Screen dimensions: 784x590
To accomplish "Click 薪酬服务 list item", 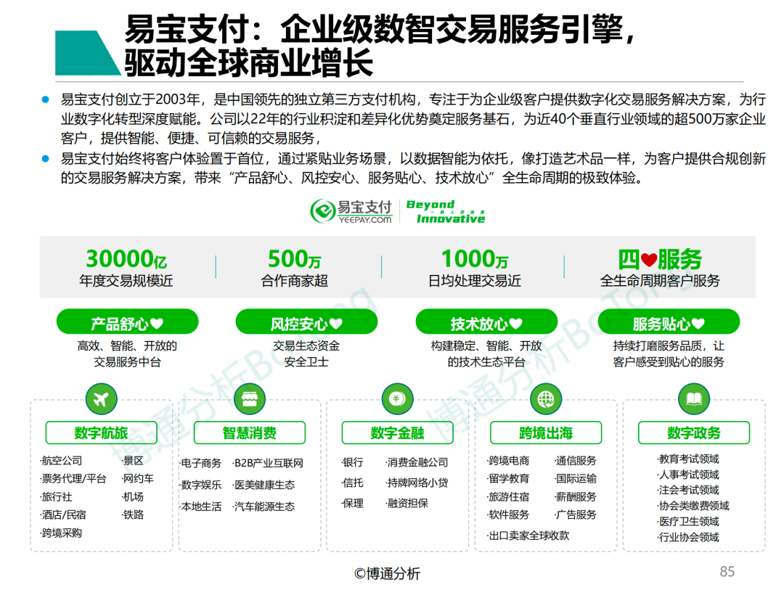I will tap(576, 497).
